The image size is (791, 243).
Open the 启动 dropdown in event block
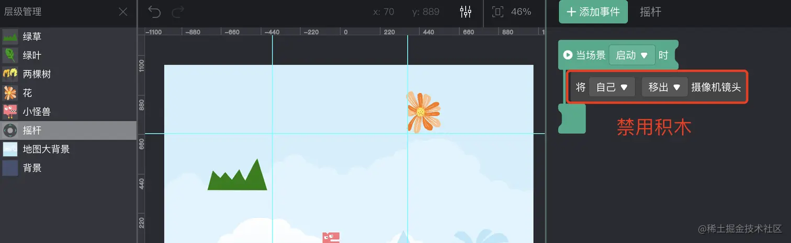click(x=632, y=55)
